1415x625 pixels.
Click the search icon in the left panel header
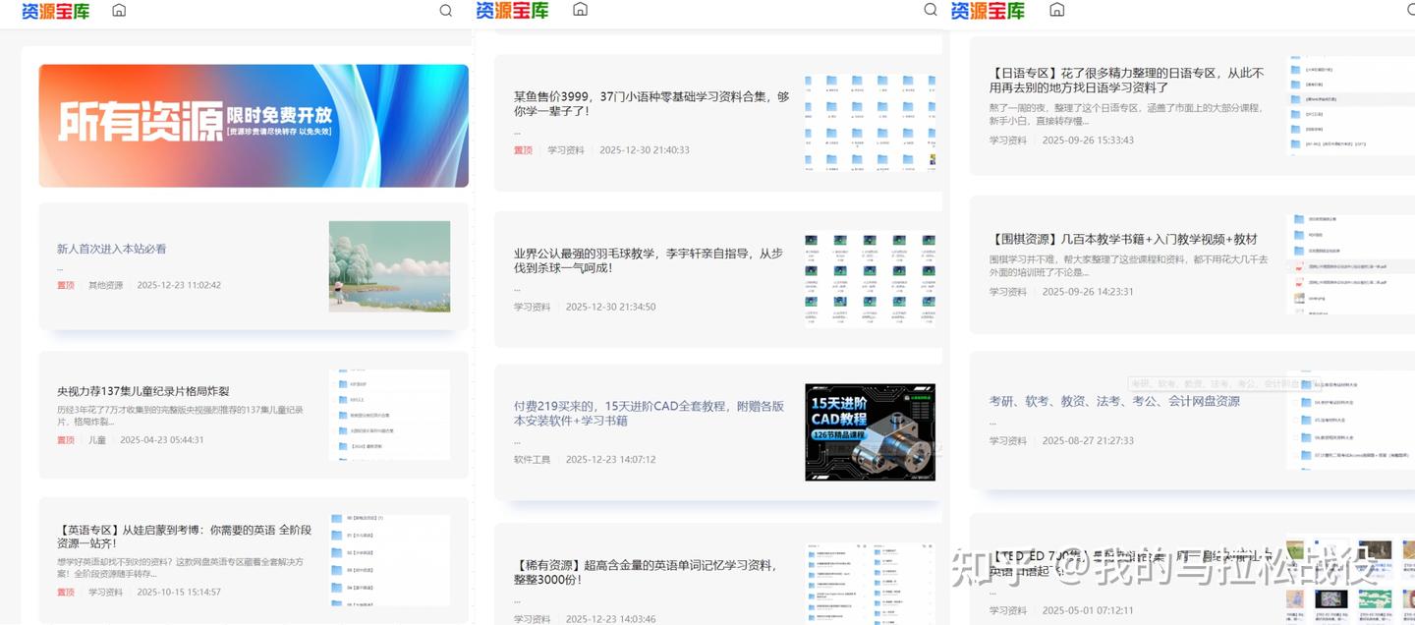446,11
